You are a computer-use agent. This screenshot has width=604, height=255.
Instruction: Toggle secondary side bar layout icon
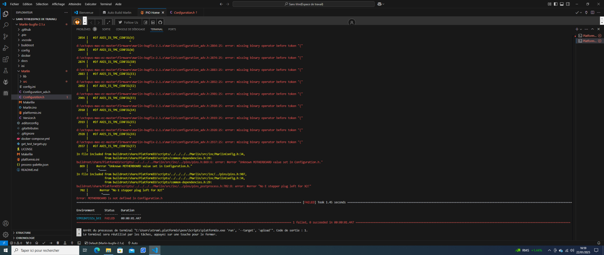pos(568,4)
